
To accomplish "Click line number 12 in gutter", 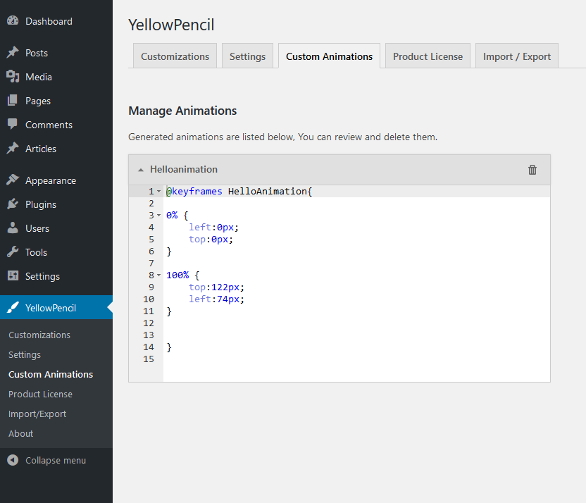I will 149,323.
